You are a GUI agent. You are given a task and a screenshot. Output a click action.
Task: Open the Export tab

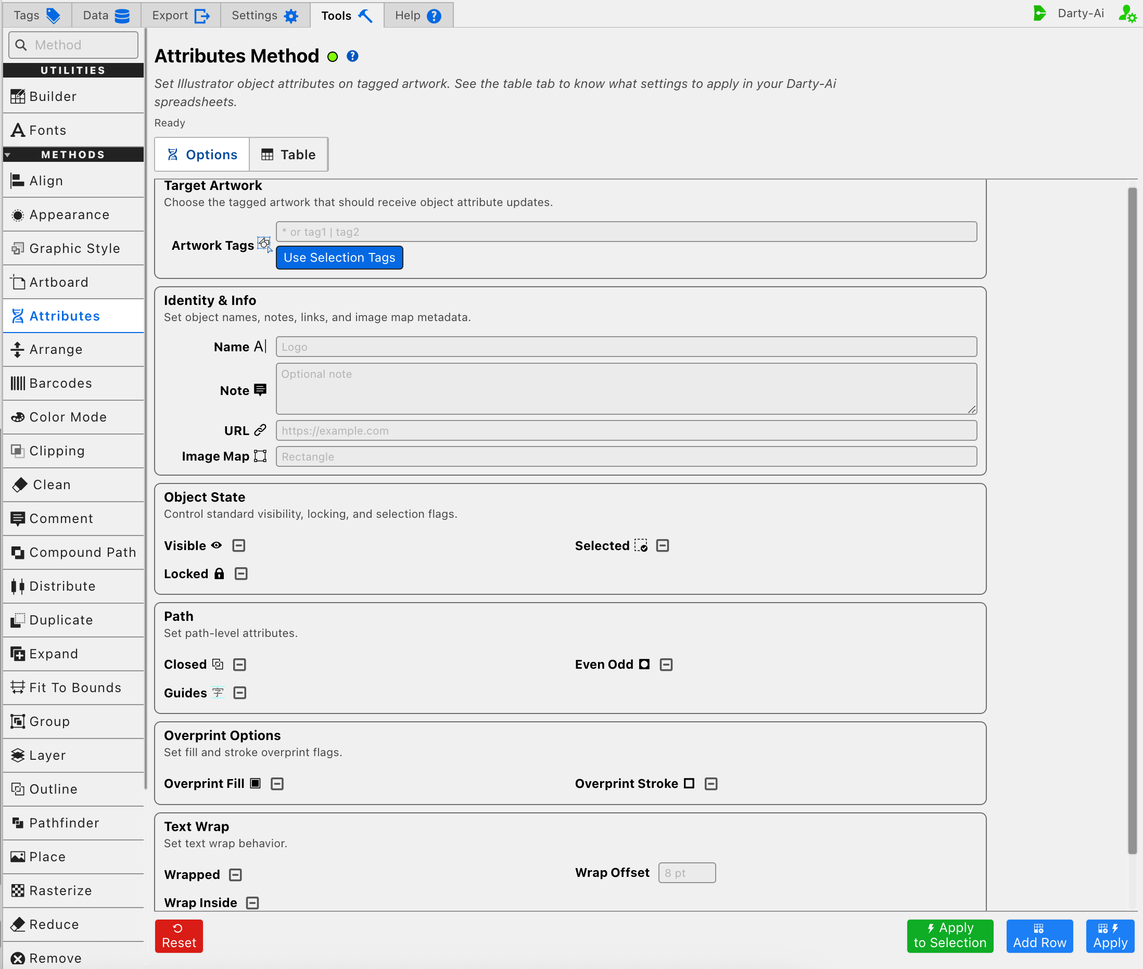tap(181, 16)
